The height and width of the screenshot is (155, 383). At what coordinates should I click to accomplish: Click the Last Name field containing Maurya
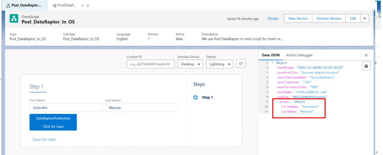[x=142, y=108]
